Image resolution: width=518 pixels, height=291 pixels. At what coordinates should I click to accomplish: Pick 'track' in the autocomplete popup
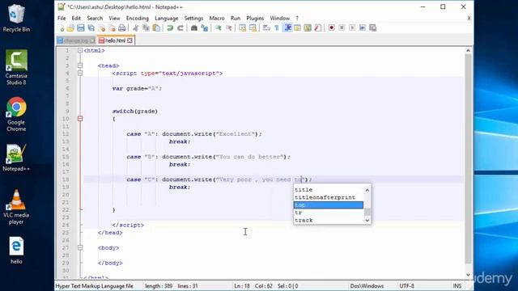point(329,220)
